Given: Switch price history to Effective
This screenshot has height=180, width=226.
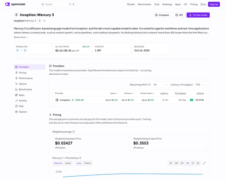Looking at the screenshot, I should click(58, 163).
